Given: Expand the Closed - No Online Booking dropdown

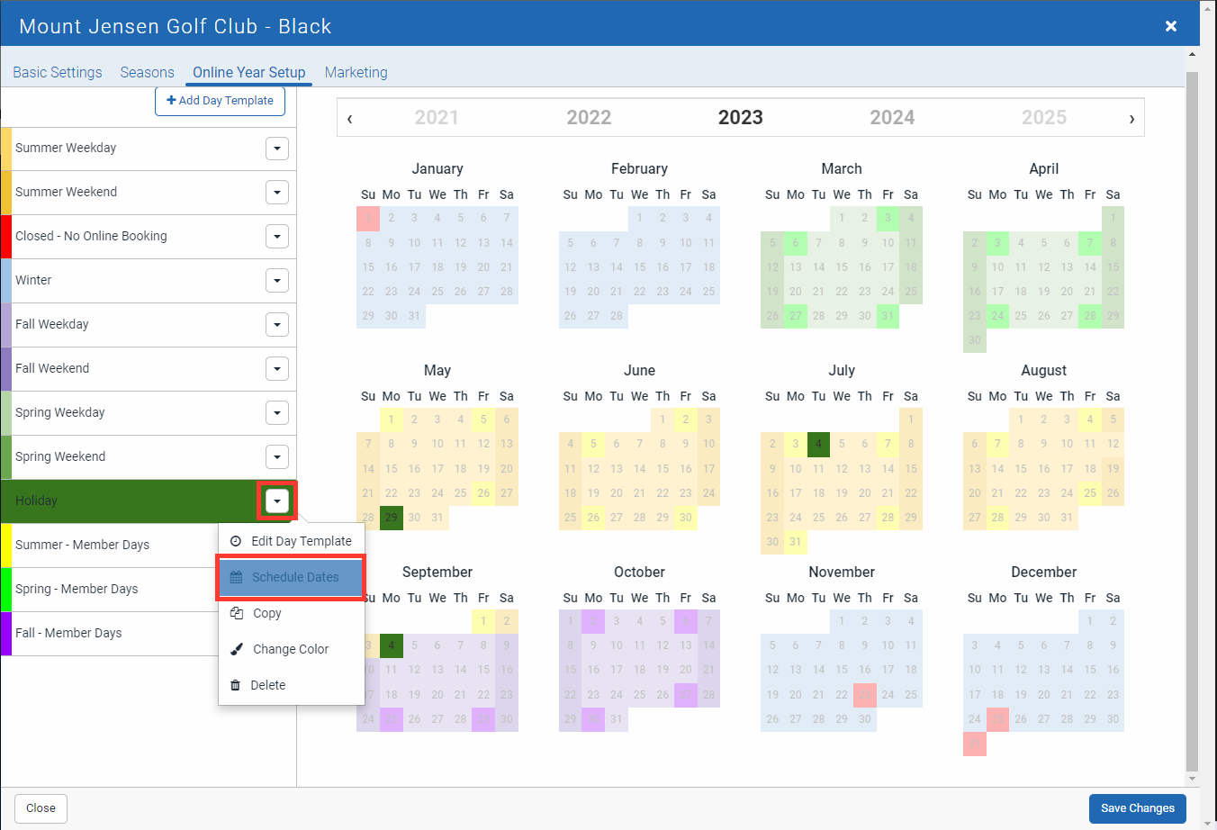Looking at the screenshot, I should click(x=277, y=237).
